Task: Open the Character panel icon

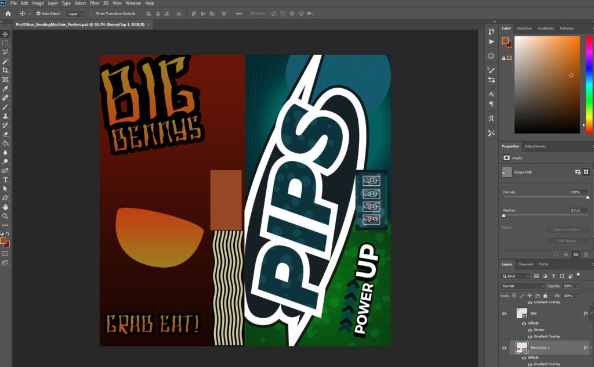Action: (x=491, y=94)
